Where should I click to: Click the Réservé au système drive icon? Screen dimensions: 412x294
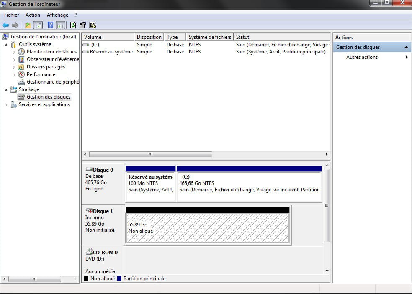[86, 52]
